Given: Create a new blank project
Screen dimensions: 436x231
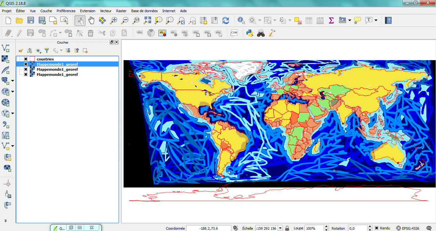Looking at the screenshot, I should [8, 20].
